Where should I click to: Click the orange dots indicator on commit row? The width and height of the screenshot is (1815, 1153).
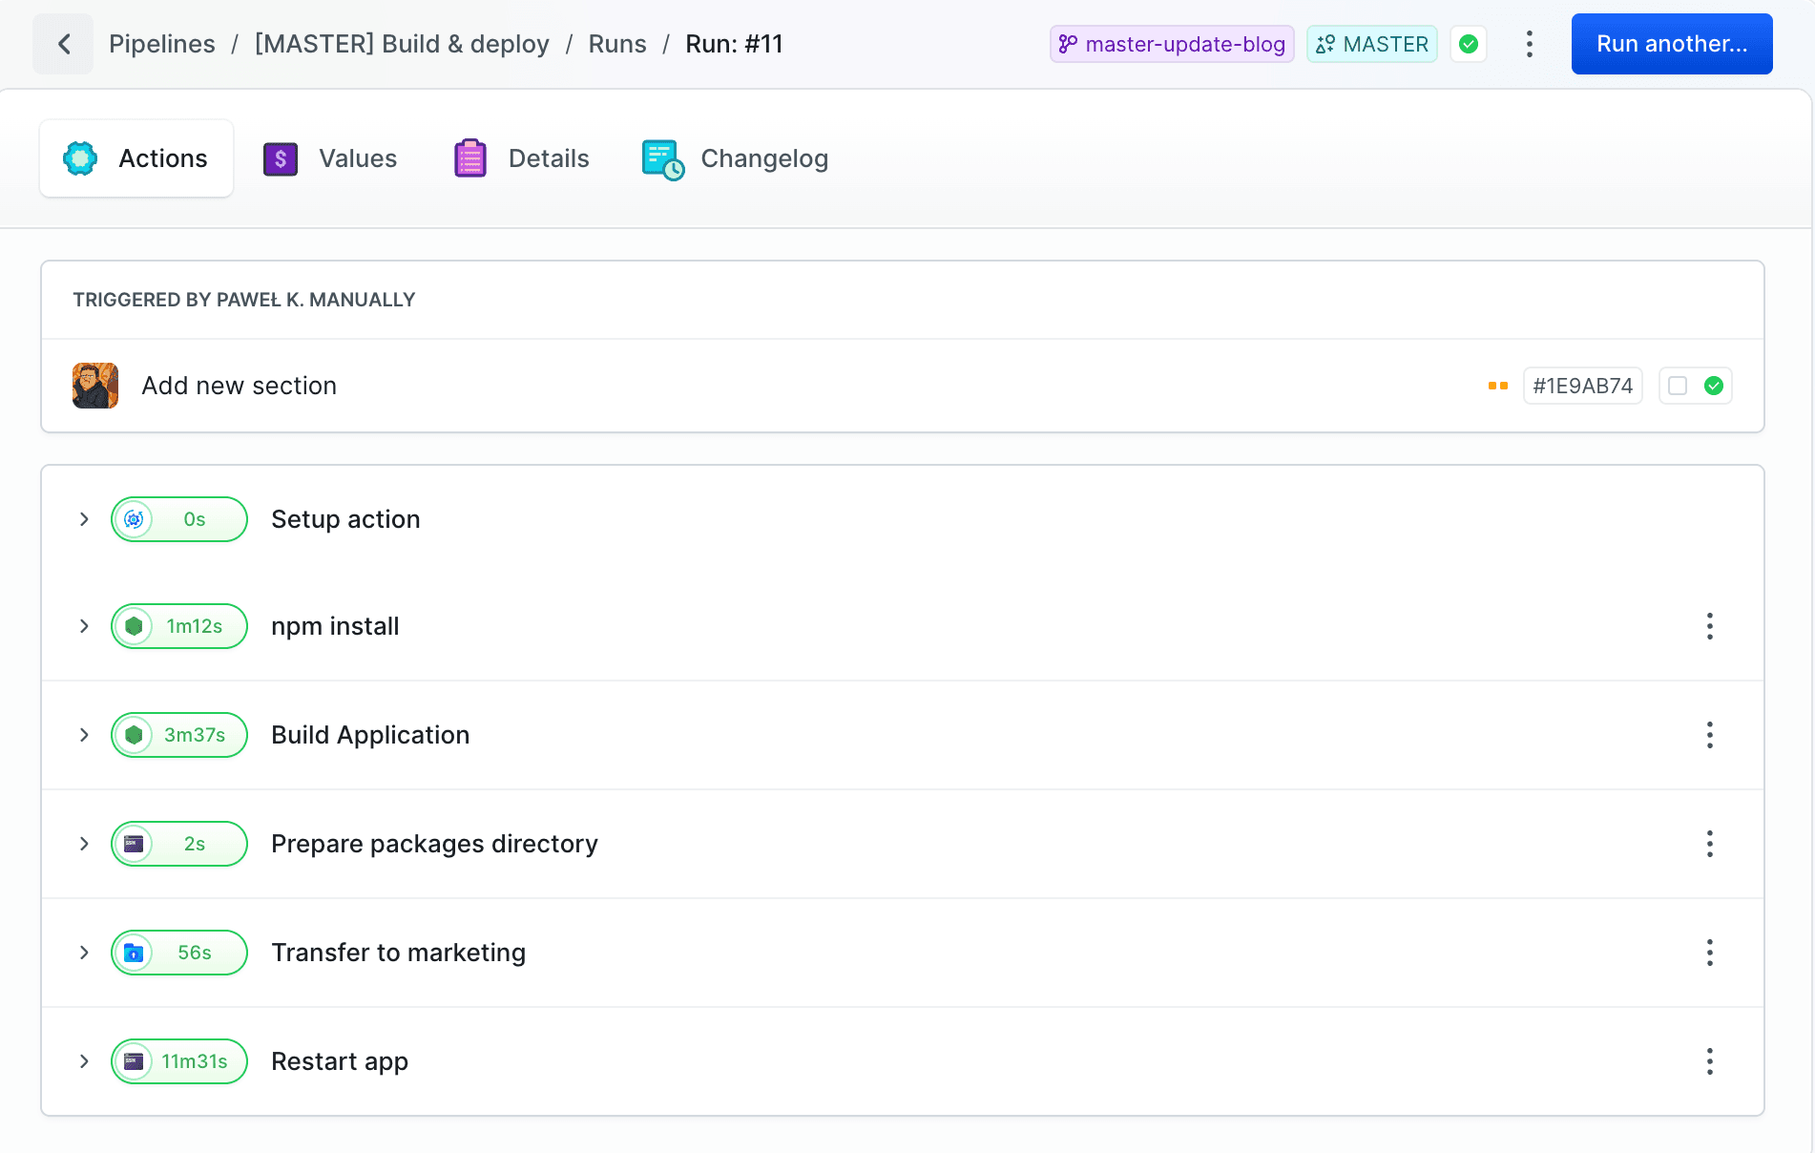tap(1497, 386)
